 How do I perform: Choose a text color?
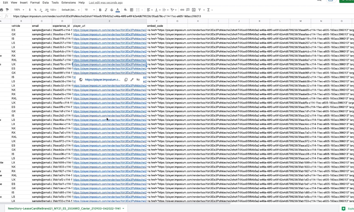[x=117, y=10]
